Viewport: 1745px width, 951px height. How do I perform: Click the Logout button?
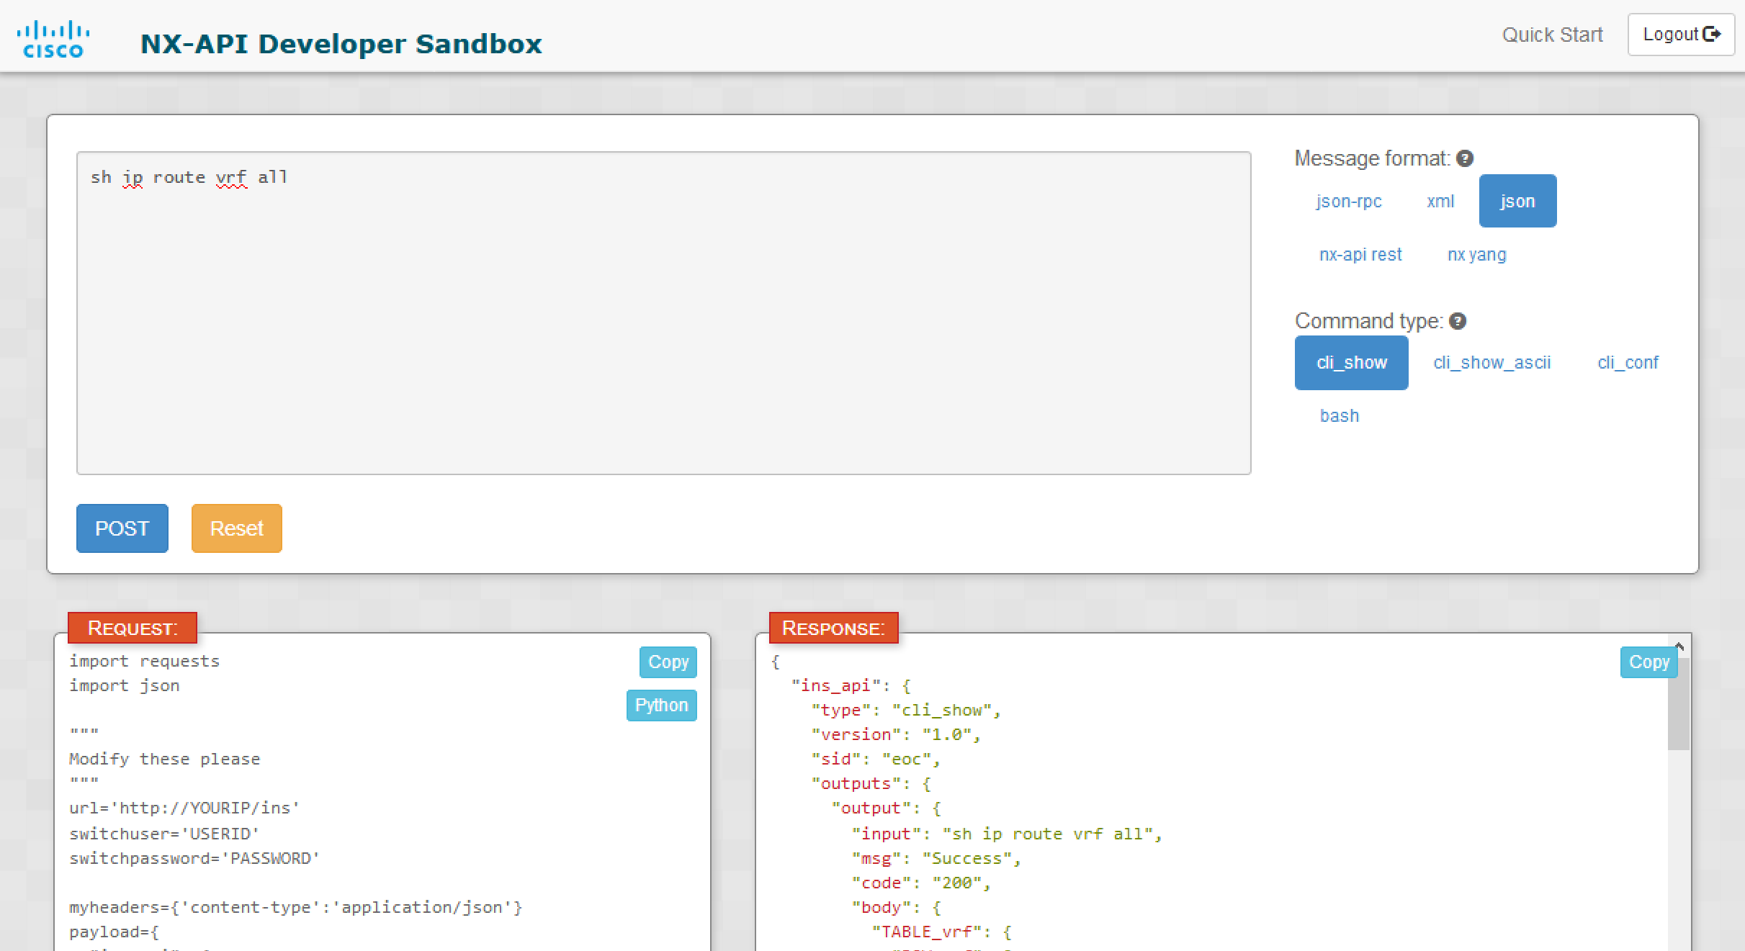(1681, 35)
